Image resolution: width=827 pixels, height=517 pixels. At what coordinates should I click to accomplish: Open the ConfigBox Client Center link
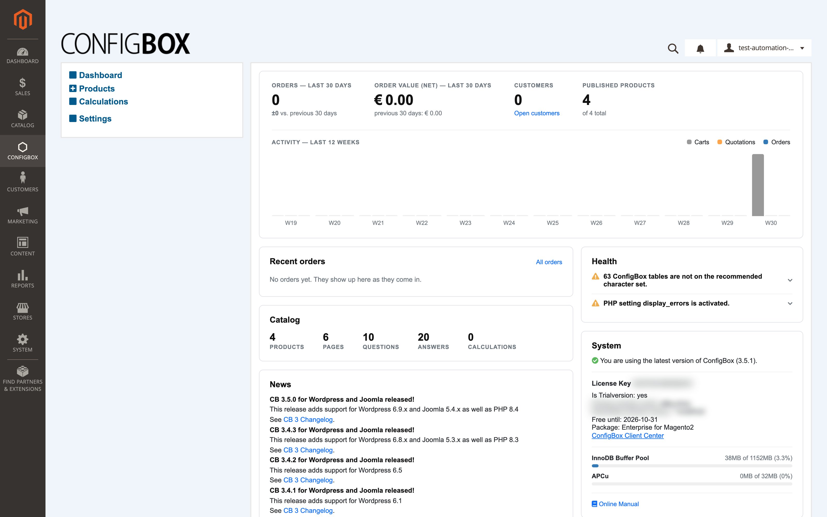point(627,436)
